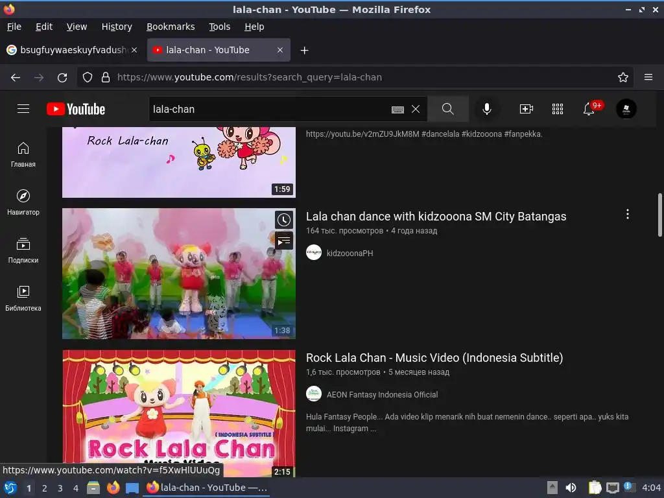This screenshot has height=498, width=664.
Task: Play the kidzooona dance 1:38 thumbnail
Action: (179, 274)
